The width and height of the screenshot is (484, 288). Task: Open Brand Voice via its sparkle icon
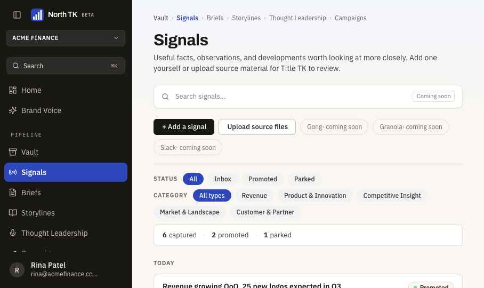pyautogui.click(x=13, y=110)
